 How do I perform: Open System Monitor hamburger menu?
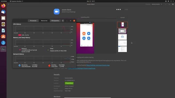coord(63,21)
